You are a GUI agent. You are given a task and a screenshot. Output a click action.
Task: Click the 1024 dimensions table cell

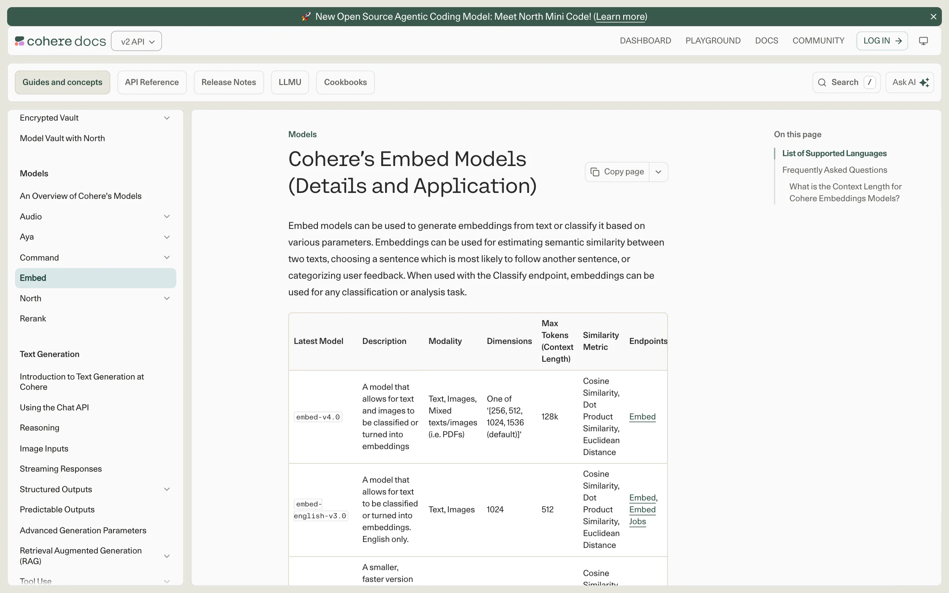(x=495, y=510)
